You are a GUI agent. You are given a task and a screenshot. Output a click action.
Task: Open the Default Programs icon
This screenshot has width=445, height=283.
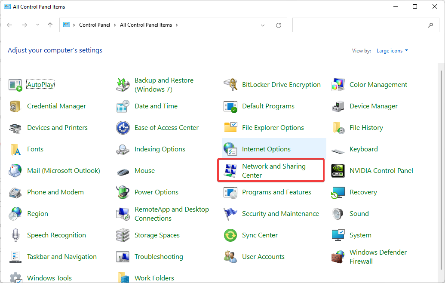click(230, 106)
